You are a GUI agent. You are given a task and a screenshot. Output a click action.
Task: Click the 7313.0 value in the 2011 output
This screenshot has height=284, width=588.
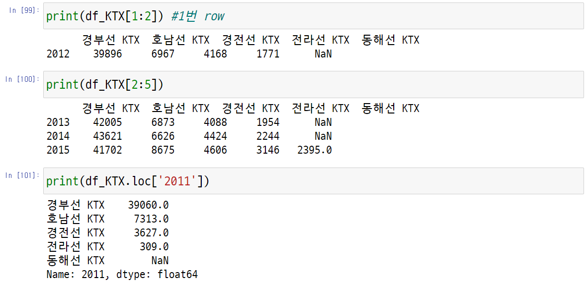pyautogui.click(x=151, y=219)
